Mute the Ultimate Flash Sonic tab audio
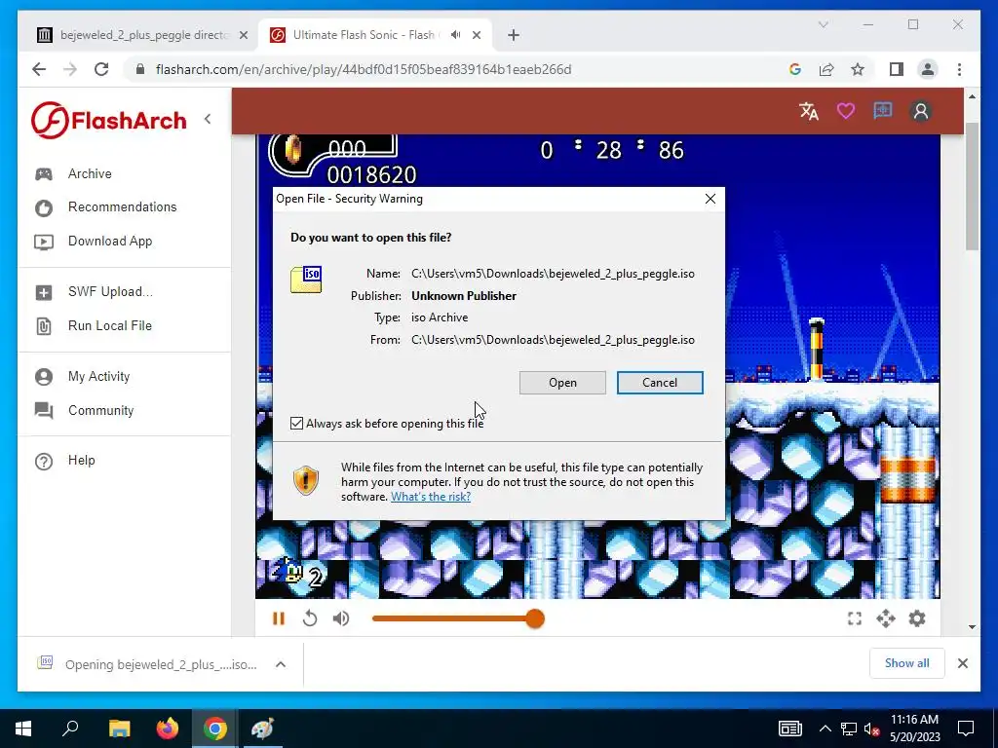This screenshot has width=998, height=748. coord(456,35)
